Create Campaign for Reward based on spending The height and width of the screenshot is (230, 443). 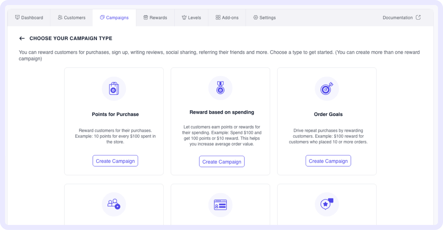coord(222,161)
